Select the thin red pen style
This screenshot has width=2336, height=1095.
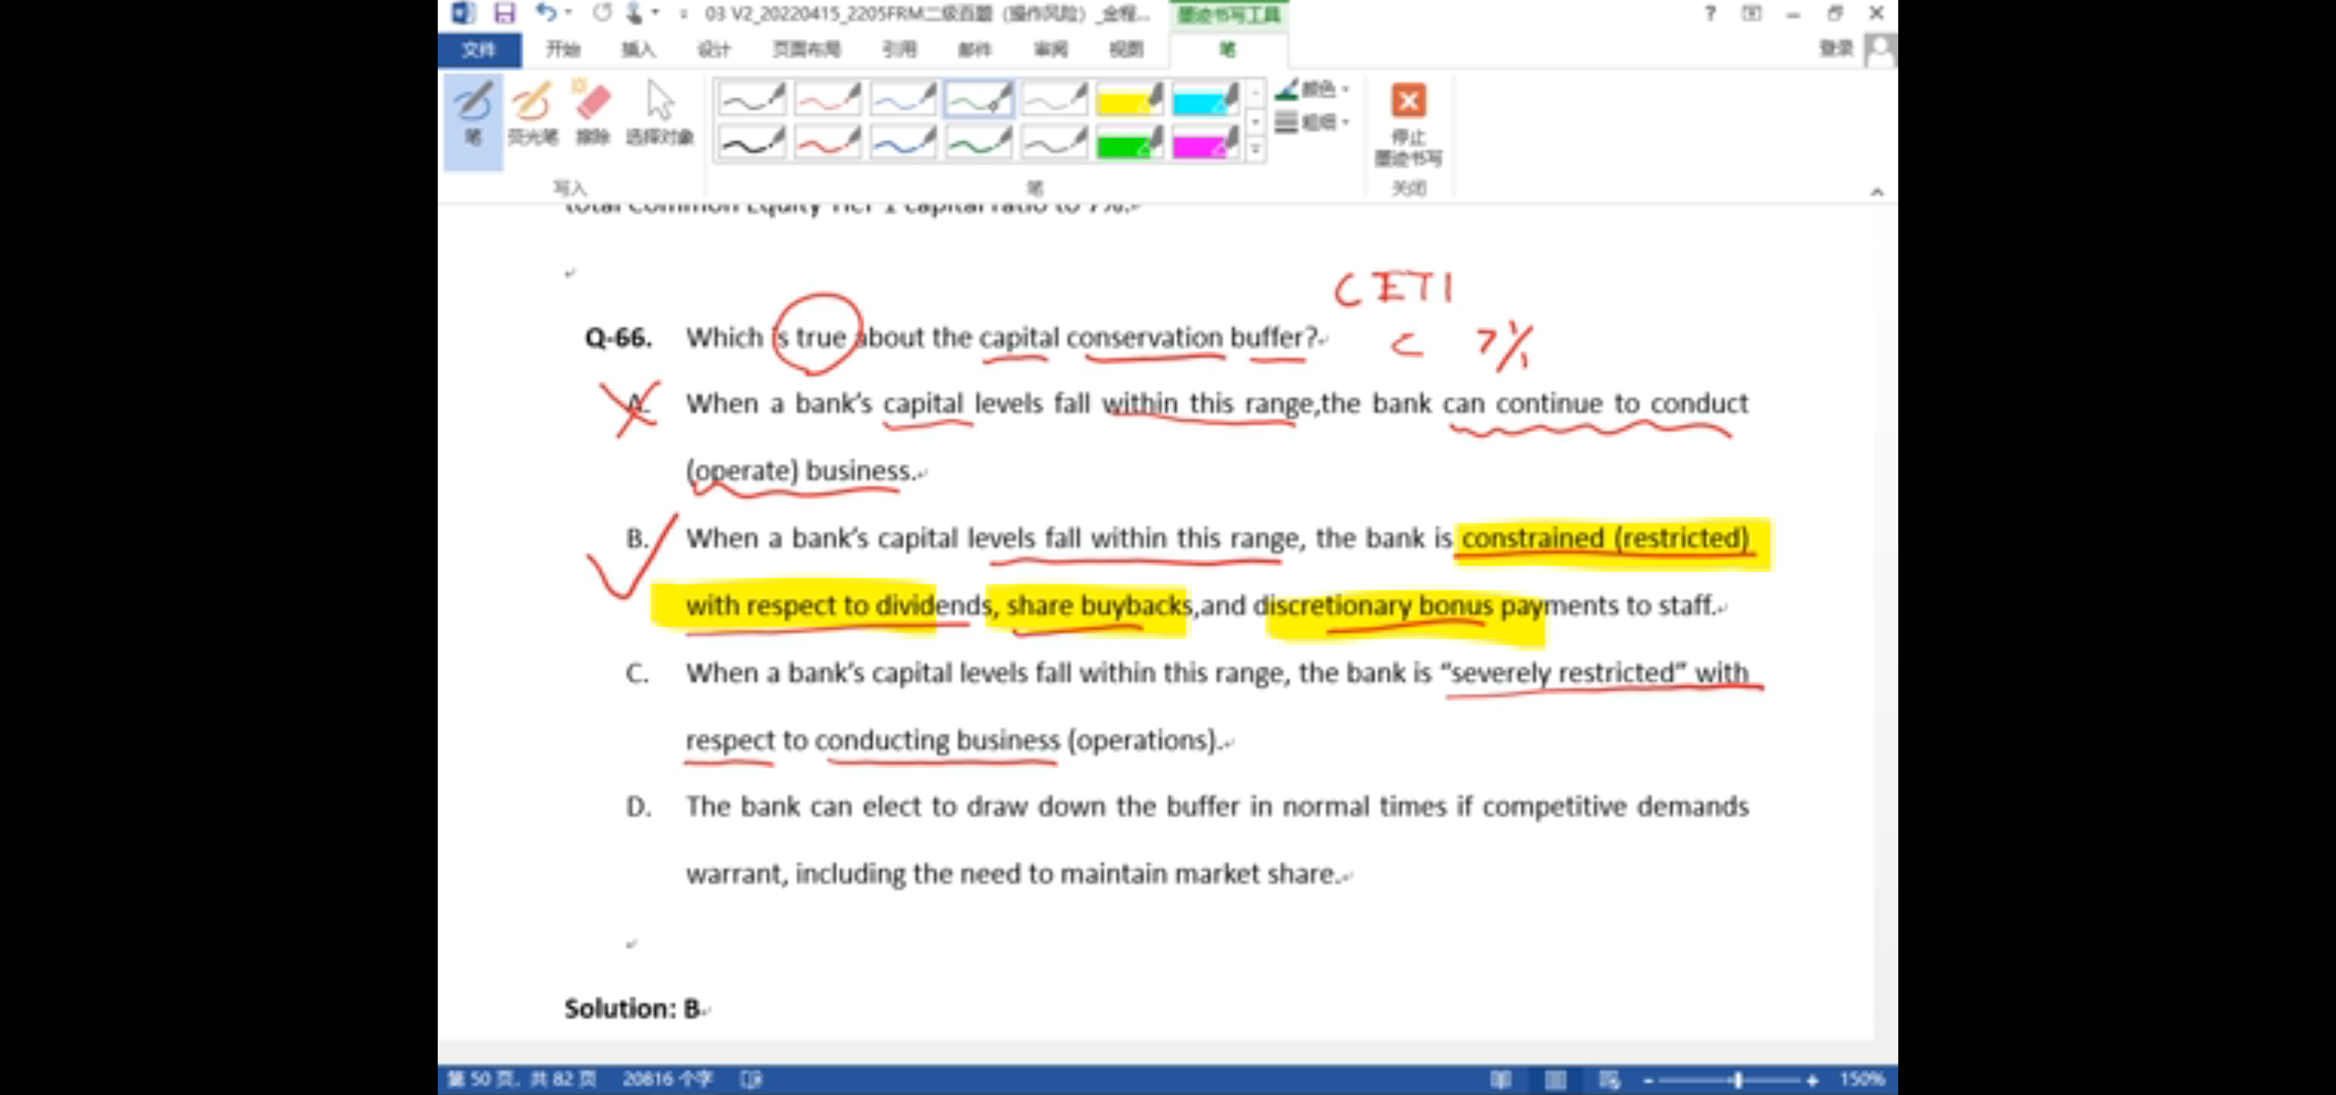click(x=827, y=100)
